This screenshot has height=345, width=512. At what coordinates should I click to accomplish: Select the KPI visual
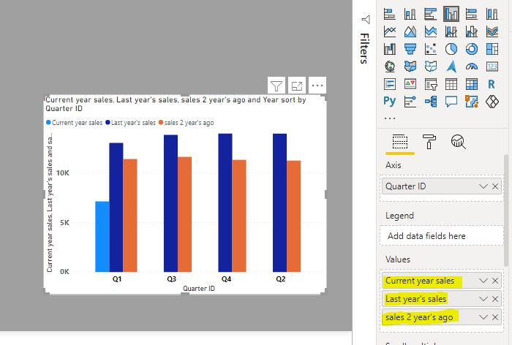(x=410, y=84)
